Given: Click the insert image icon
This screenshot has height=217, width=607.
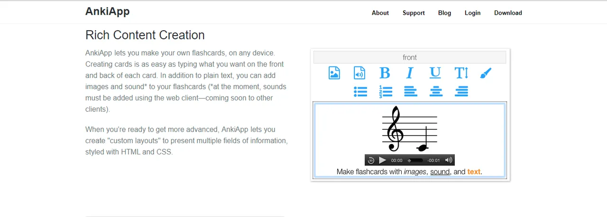Looking at the screenshot, I should point(334,73).
